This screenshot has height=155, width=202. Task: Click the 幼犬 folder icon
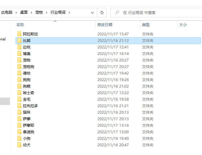pos(19,145)
